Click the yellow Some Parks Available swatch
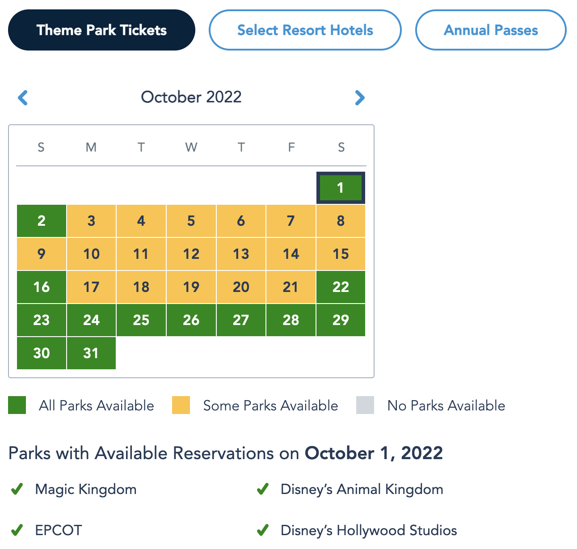The image size is (577, 549). (x=181, y=405)
